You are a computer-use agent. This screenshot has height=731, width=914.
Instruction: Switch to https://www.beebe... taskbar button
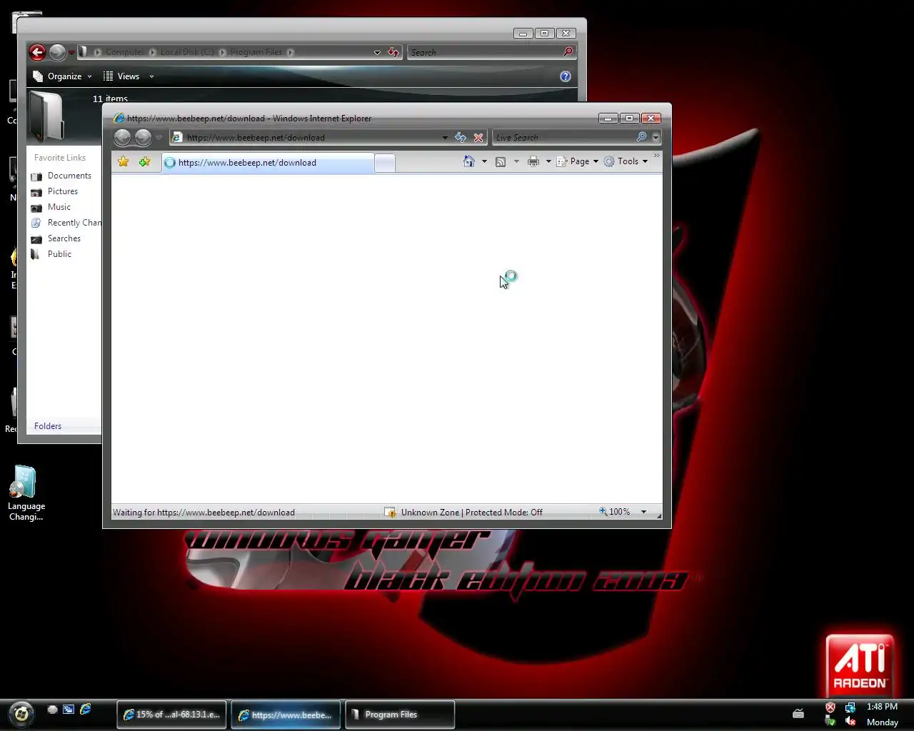(x=286, y=715)
